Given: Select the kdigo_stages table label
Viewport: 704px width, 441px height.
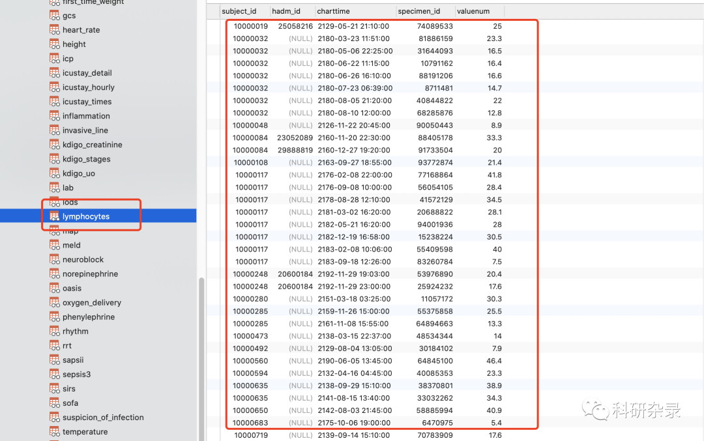Looking at the screenshot, I should point(86,159).
